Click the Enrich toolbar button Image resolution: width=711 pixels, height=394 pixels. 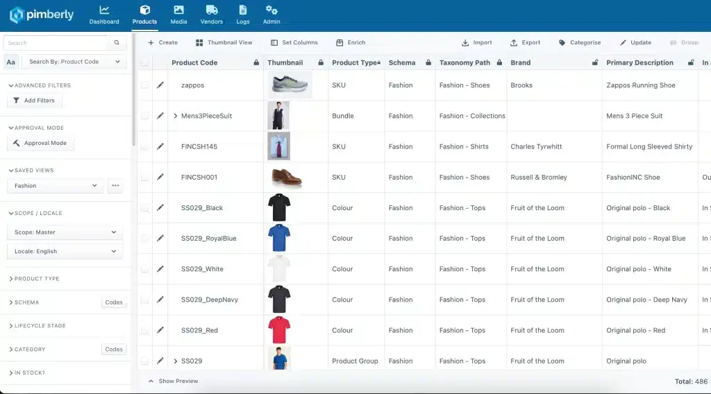coord(351,42)
